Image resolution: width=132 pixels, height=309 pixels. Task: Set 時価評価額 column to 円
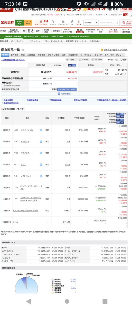coord(118,113)
